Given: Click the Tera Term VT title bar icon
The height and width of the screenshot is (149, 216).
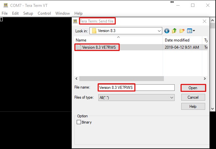Looking at the screenshot, I should 6,5.
